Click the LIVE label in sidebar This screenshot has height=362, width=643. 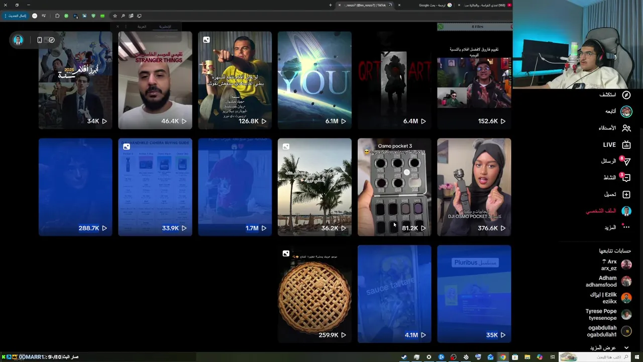point(609,145)
